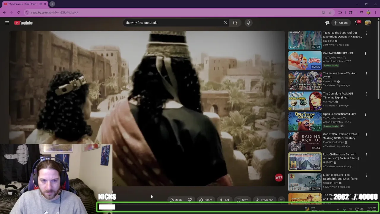Open the YouTube account avatar menu
This screenshot has width=380, height=214.
[368, 23]
